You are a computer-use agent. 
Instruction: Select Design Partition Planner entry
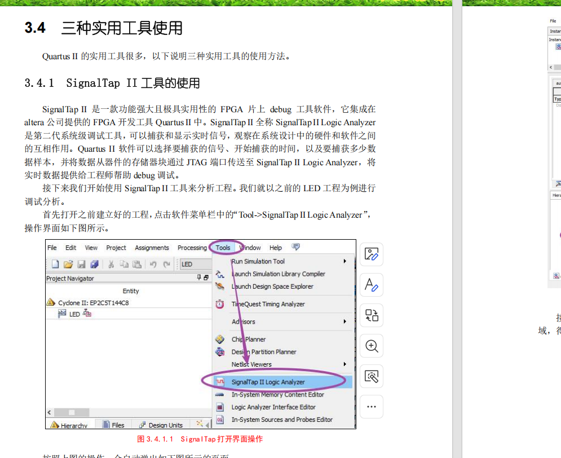coord(264,352)
